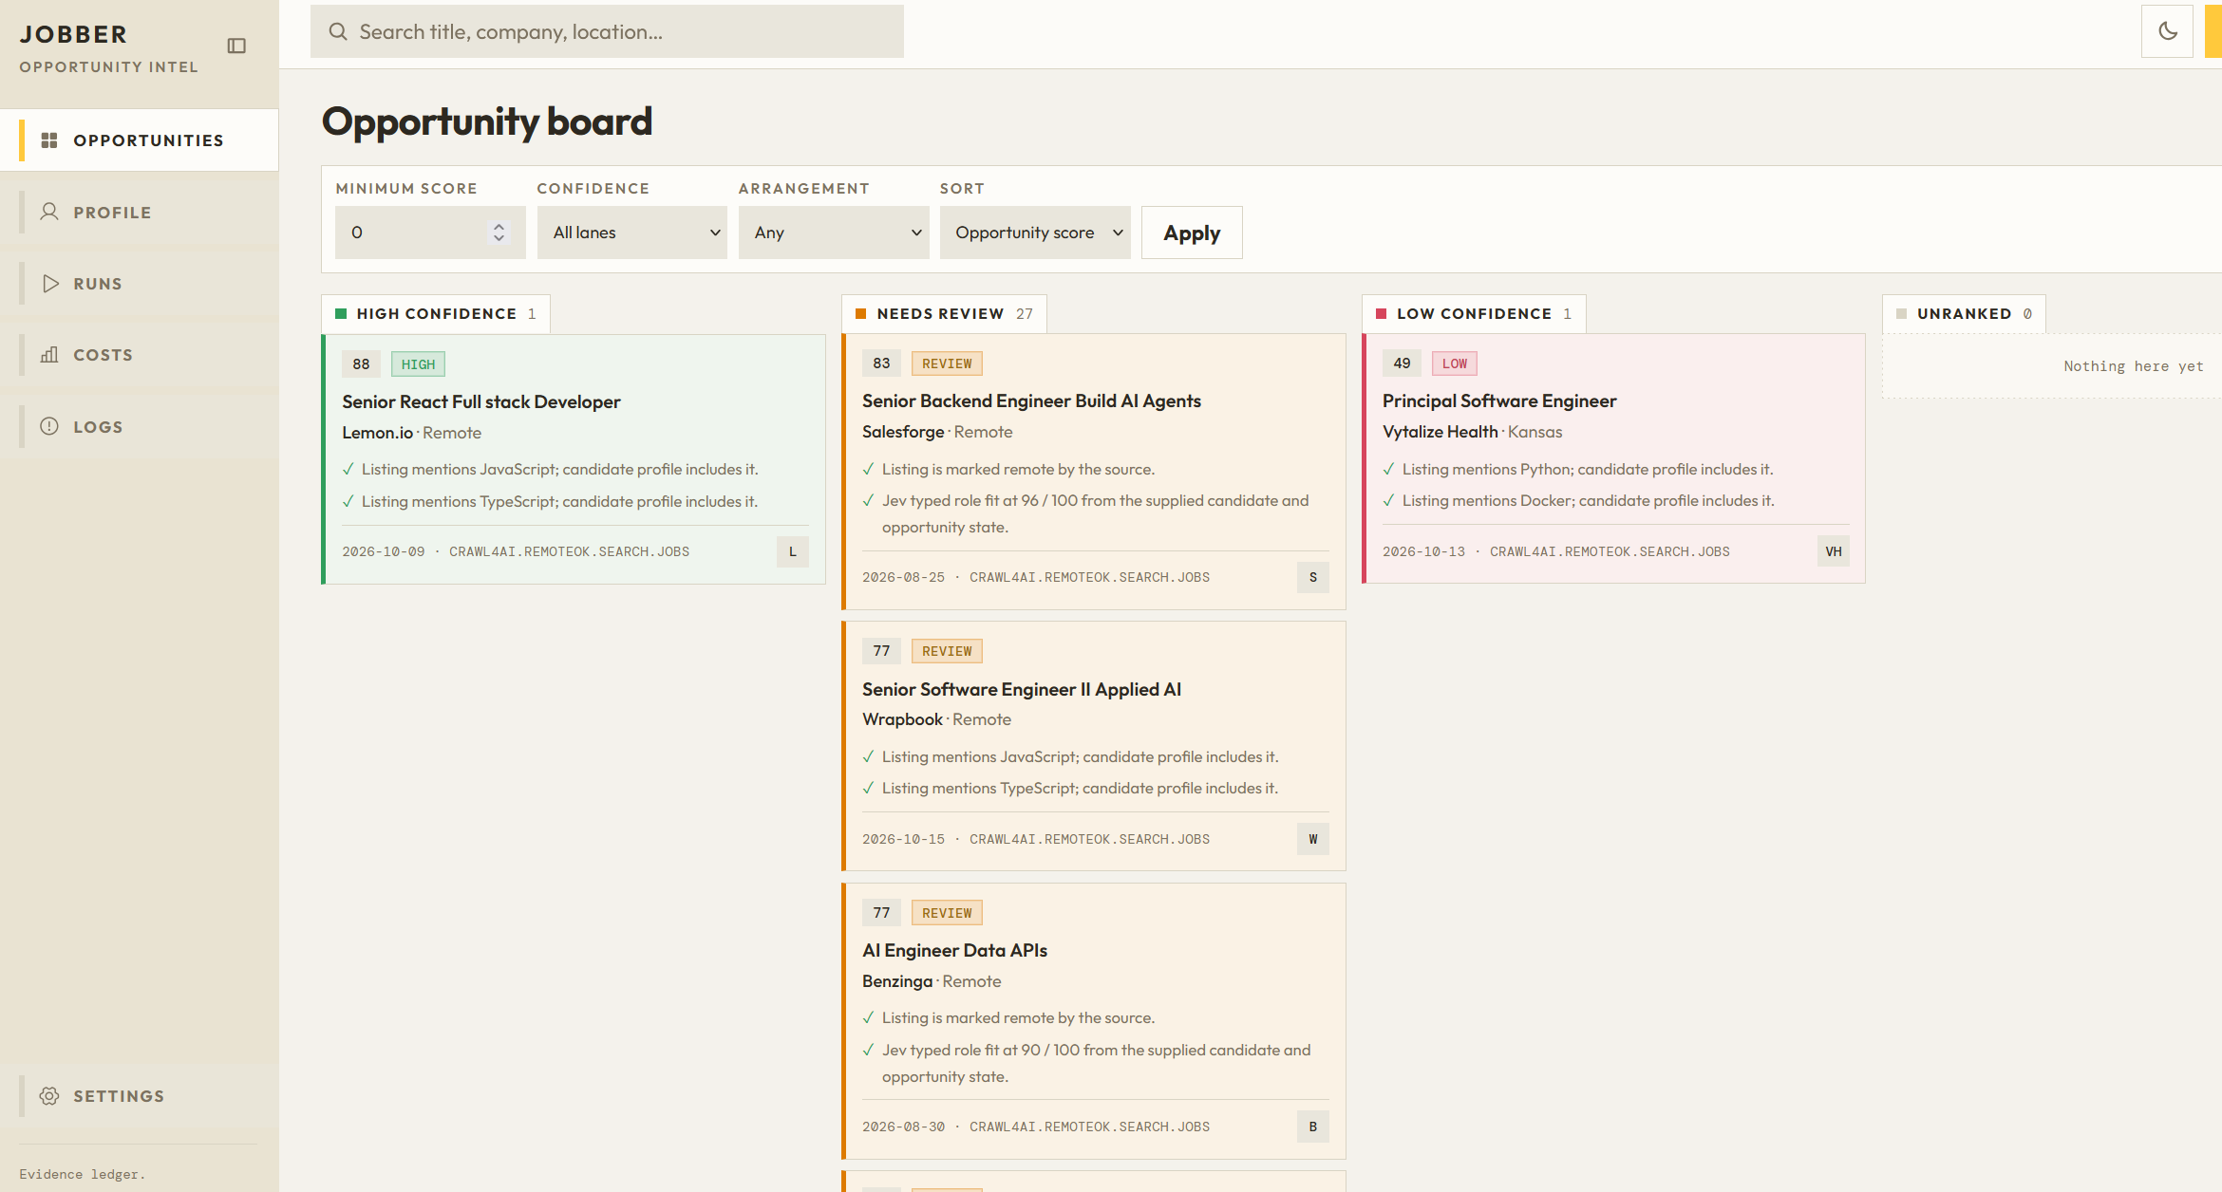Click the green High Confidence lane marker

point(341,314)
